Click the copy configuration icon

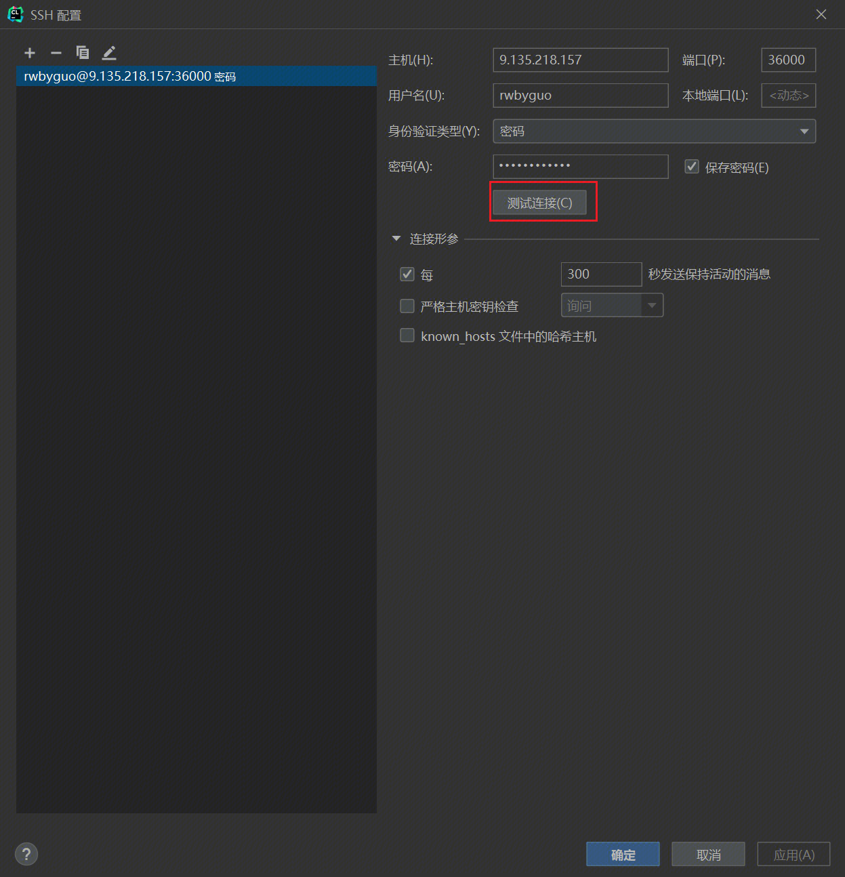click(x=83, y=53)
